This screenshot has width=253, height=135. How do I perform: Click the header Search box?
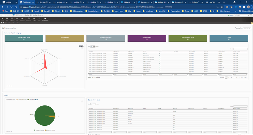coord(243,15)
